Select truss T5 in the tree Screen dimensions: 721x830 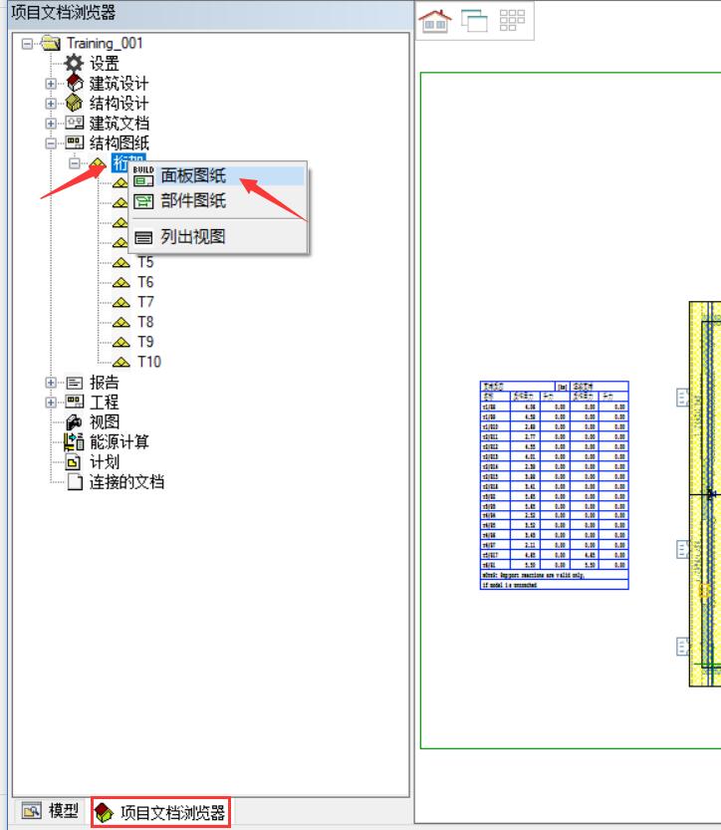point(145,263)
